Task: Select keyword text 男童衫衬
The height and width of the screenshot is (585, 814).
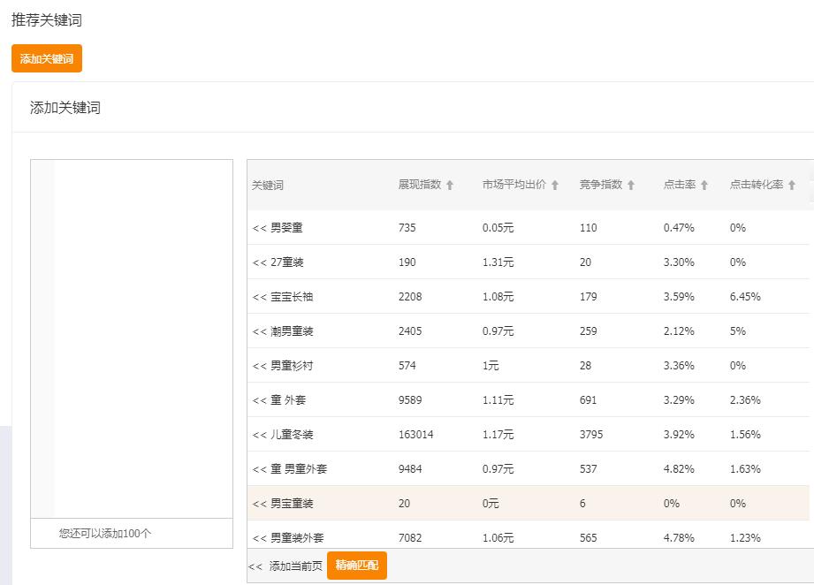Action: click(292, 366)
